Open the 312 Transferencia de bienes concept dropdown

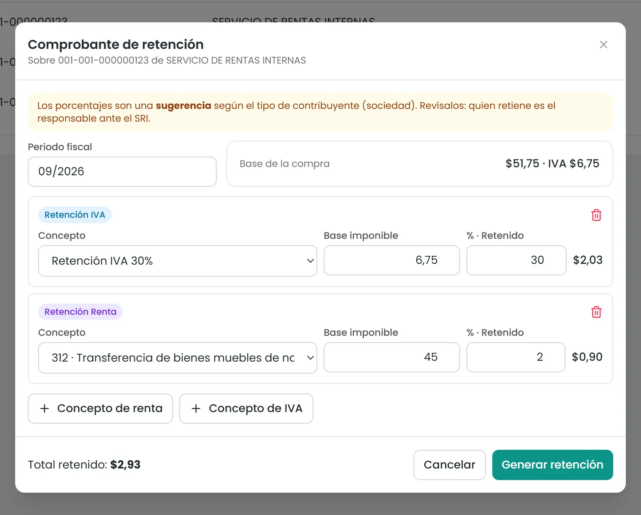click(177, 358)
